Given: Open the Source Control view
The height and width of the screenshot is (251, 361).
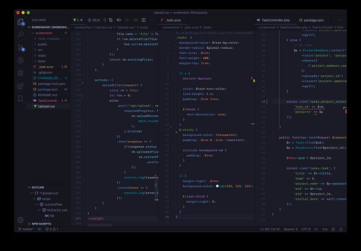Looking at the screenshot, I should [21, 48].
